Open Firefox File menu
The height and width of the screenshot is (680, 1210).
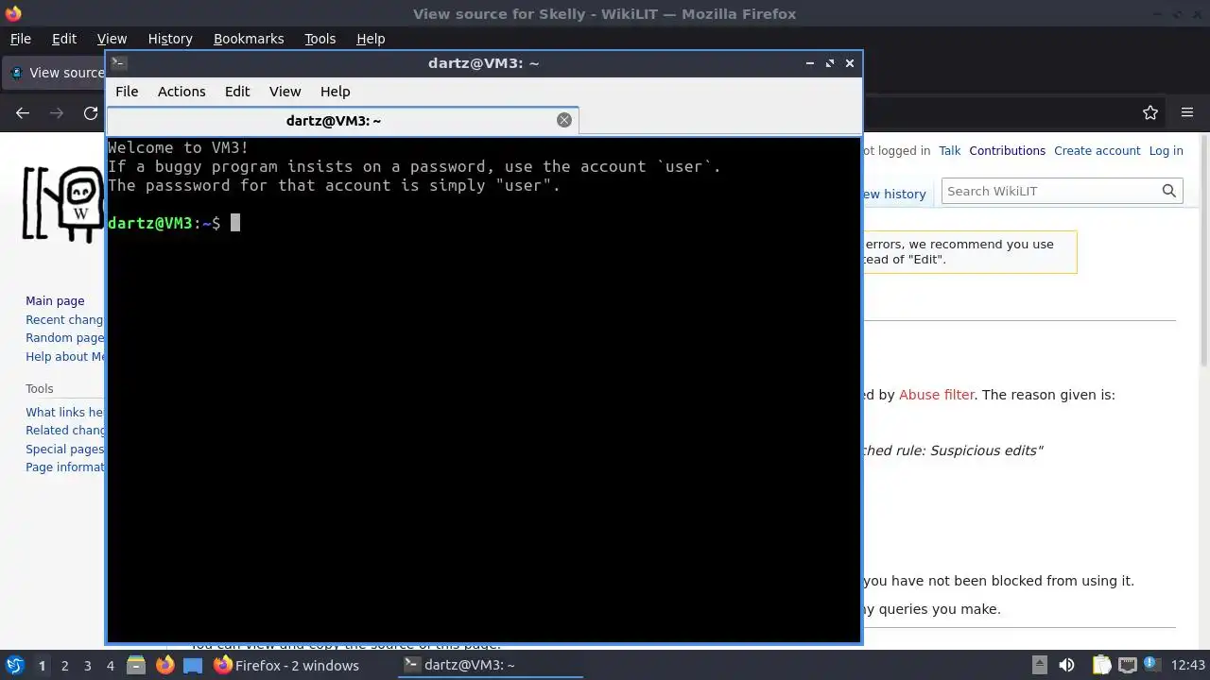(21, 39)
